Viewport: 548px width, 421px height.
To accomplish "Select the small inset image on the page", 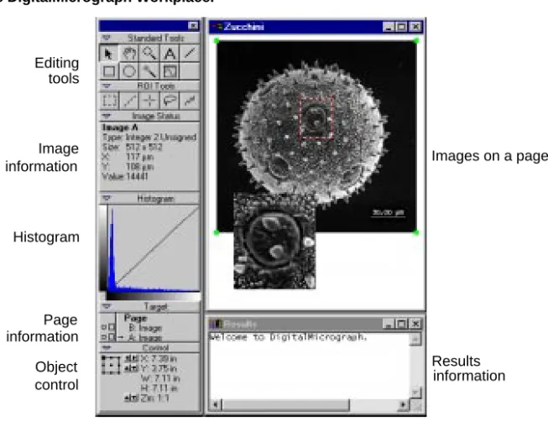I will point(274,241).
